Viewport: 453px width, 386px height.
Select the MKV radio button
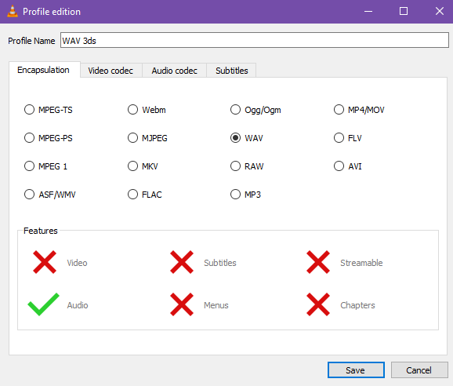click(132, 166)
